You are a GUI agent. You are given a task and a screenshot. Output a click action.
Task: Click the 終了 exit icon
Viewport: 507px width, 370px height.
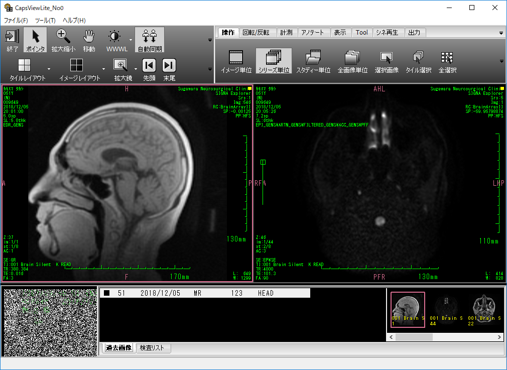pyautogui.click(x=13, y=40)
